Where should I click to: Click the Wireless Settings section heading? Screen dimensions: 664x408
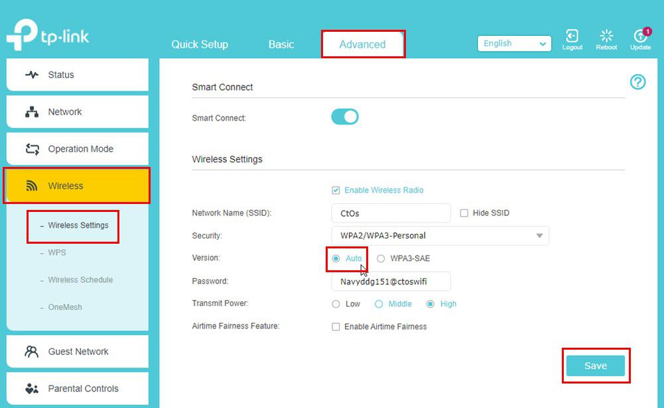[x=227, y=160]
